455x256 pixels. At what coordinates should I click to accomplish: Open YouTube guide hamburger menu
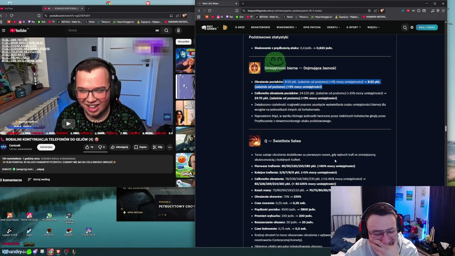pos(4,31)
